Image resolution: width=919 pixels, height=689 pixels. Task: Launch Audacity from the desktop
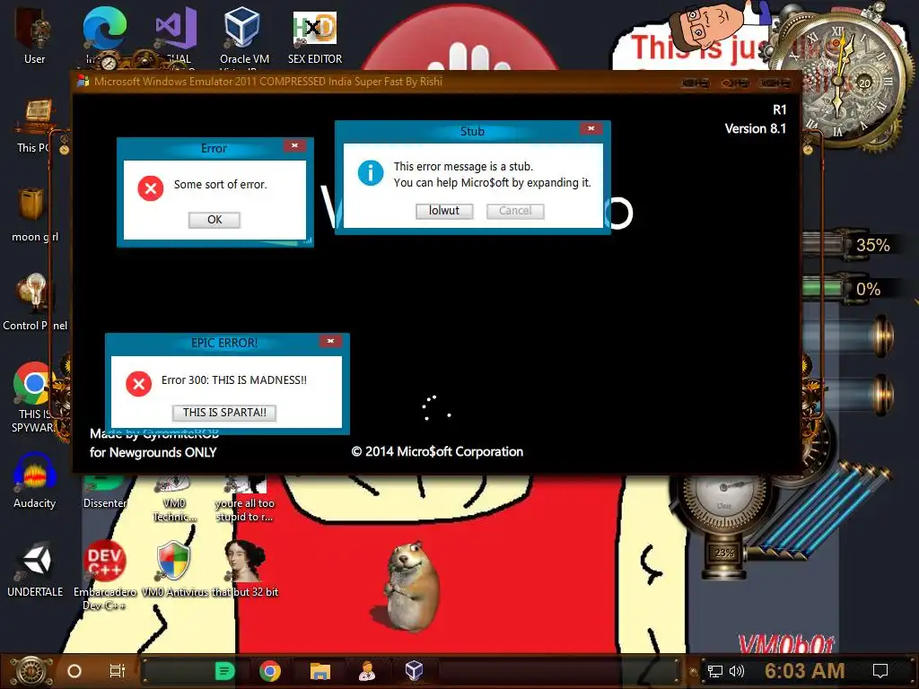[34, 481]
